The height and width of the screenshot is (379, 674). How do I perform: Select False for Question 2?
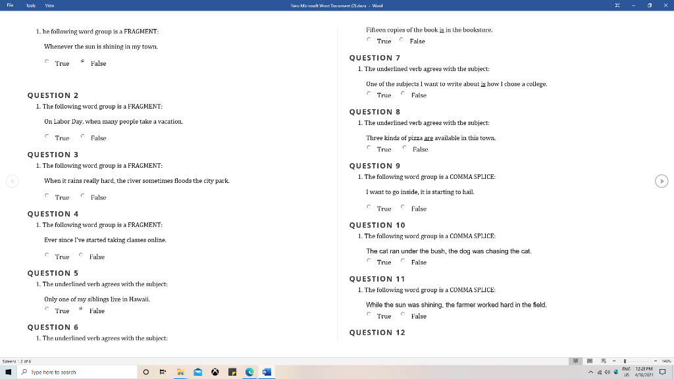(x=82, y=138)
